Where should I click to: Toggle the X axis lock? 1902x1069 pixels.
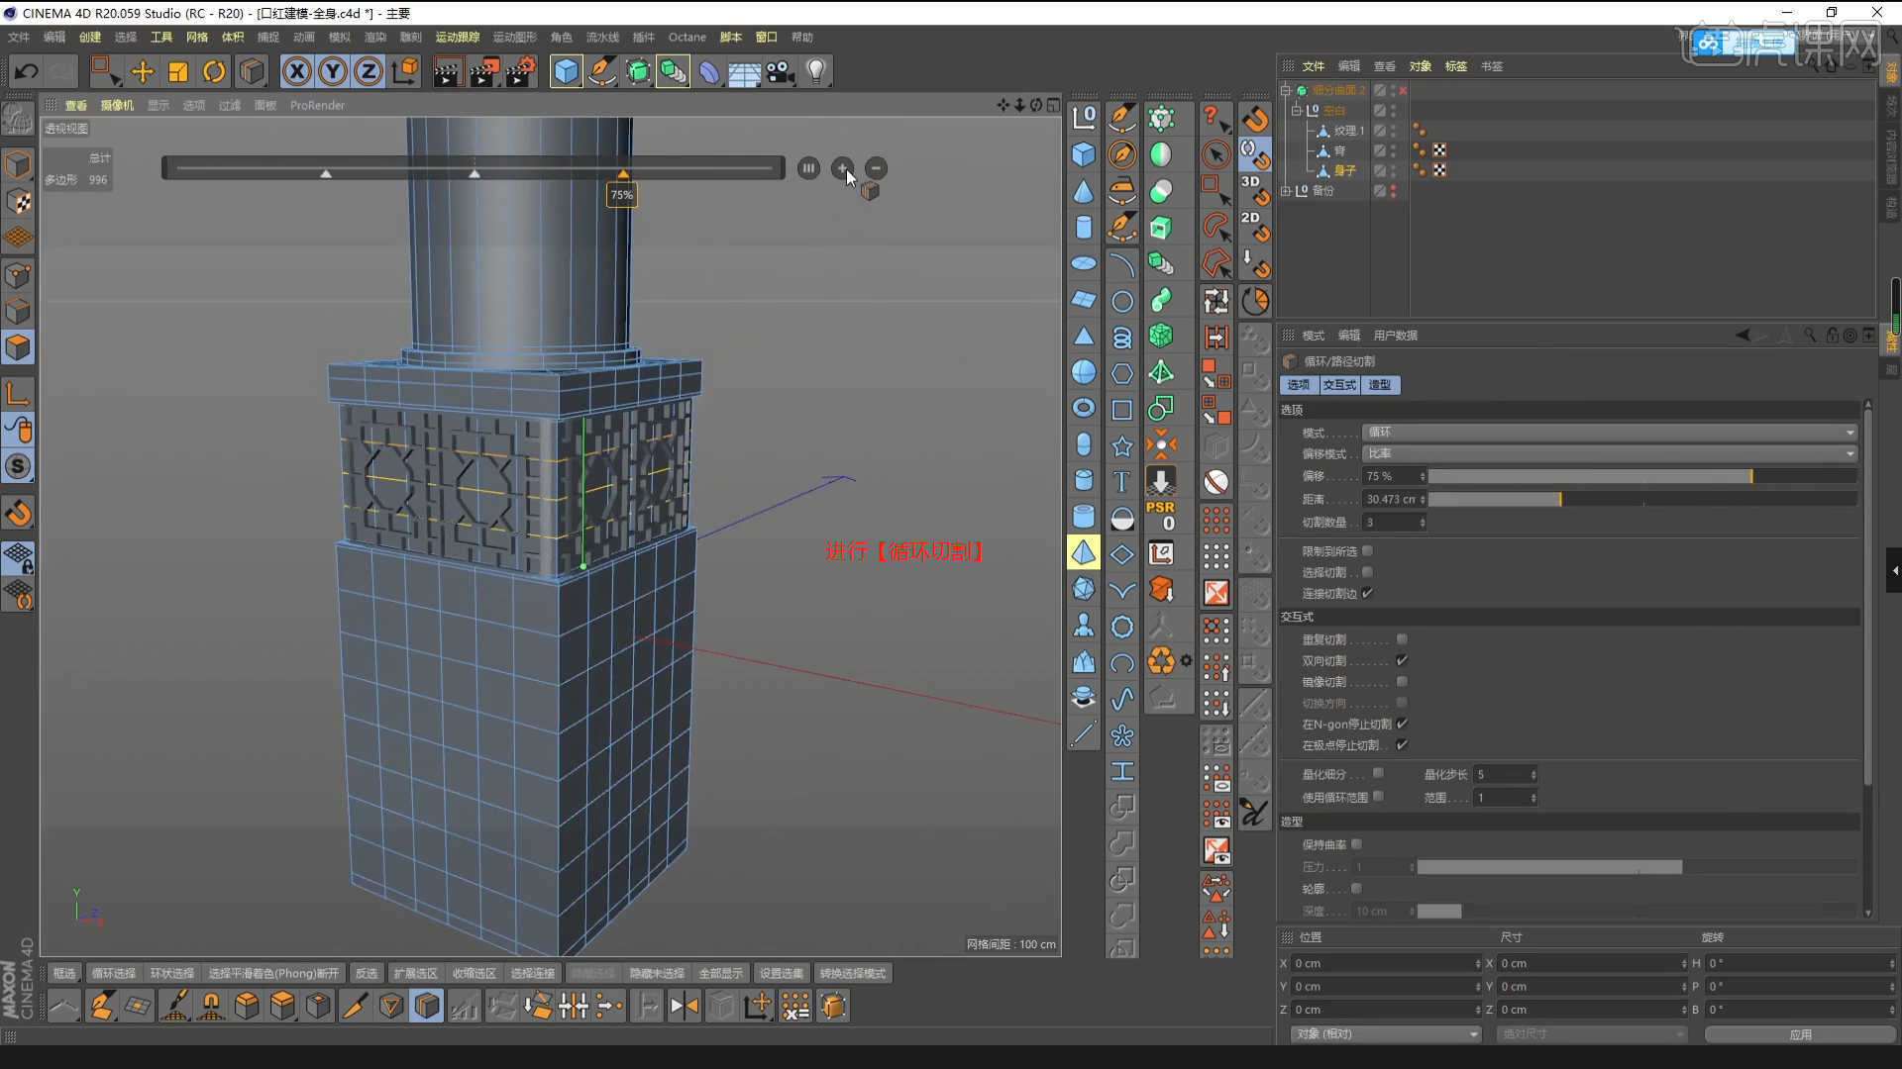(x=297, y=71)
